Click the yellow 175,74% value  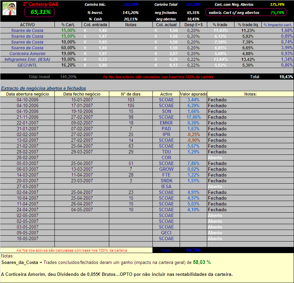click(277, 4)
